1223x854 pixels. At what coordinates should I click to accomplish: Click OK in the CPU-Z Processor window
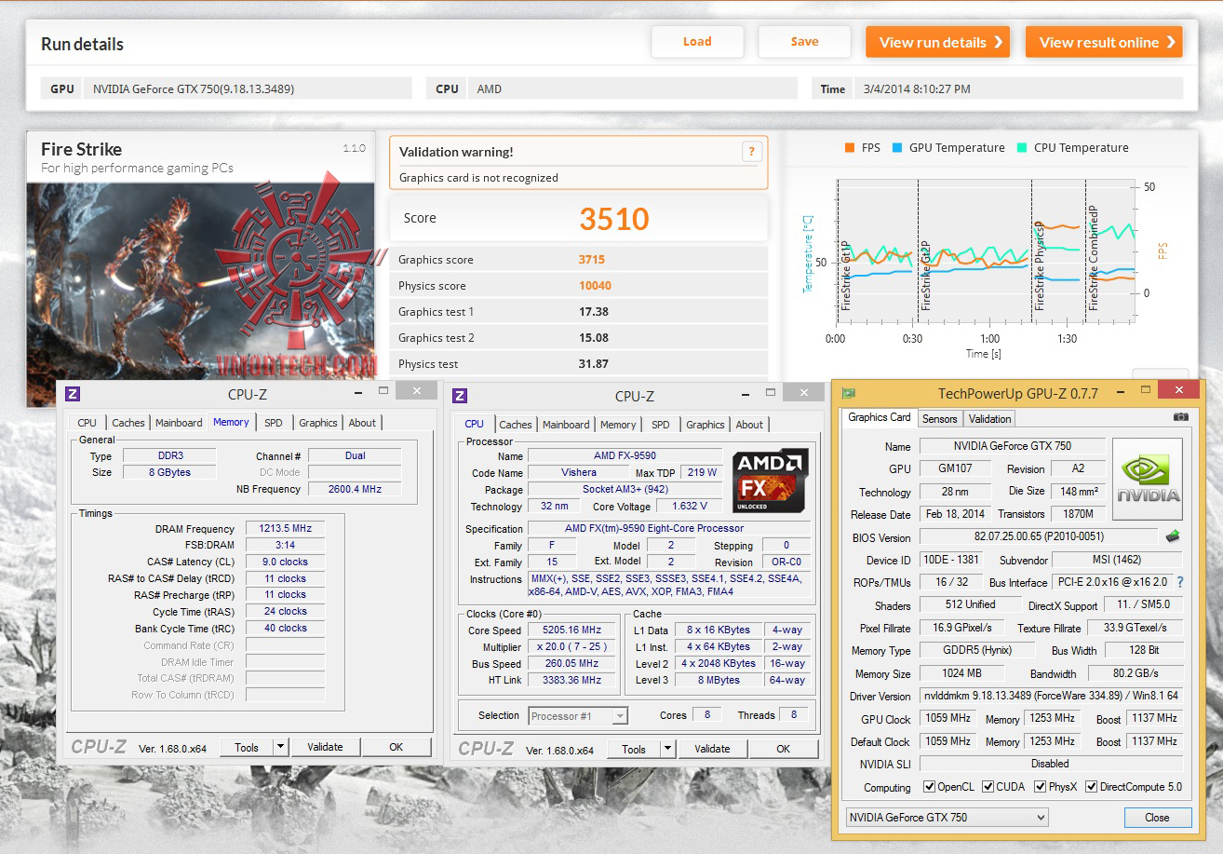[x=784, y=749]
